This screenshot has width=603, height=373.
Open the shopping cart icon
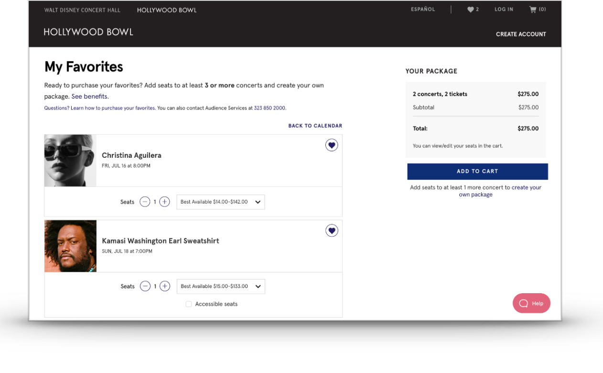(x=533, y=10)
